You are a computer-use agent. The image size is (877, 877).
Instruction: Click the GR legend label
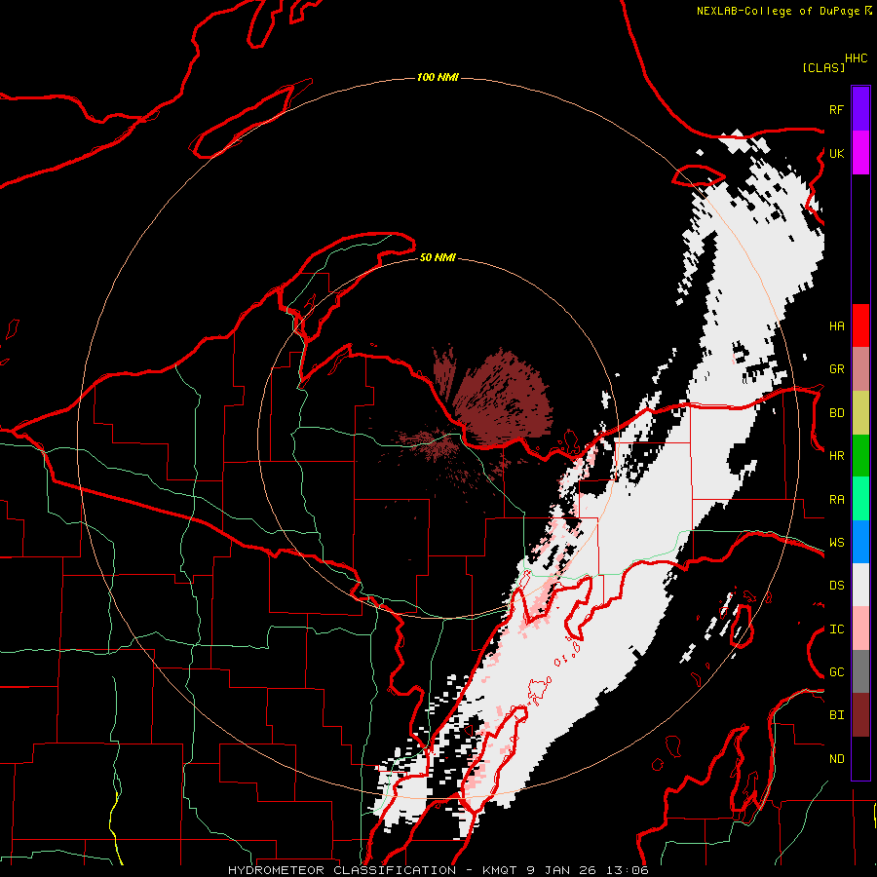(x=836, y=369)
